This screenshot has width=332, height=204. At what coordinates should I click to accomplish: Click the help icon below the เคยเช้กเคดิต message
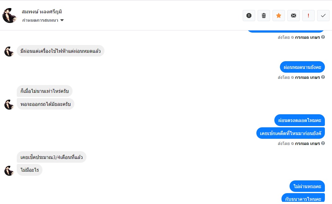(323, 143)
